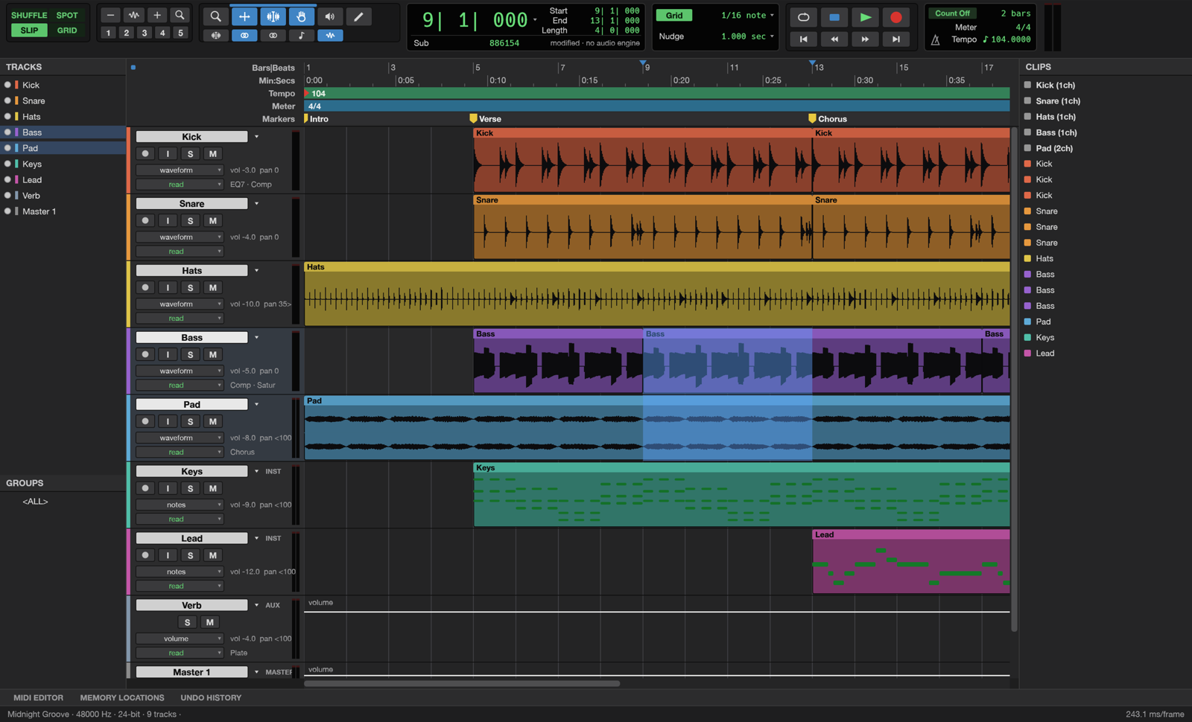Image resolution: width=1192 pixels, height=722 pixels.
Task: Select the Pencil tool
Action: (x=358, y=16)
